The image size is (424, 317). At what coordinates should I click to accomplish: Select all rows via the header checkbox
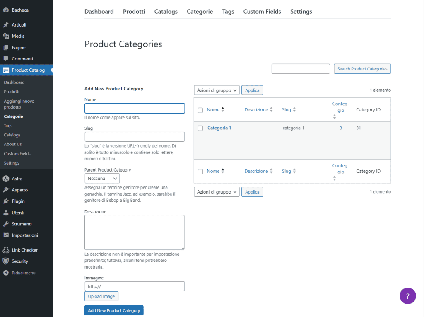200,109
